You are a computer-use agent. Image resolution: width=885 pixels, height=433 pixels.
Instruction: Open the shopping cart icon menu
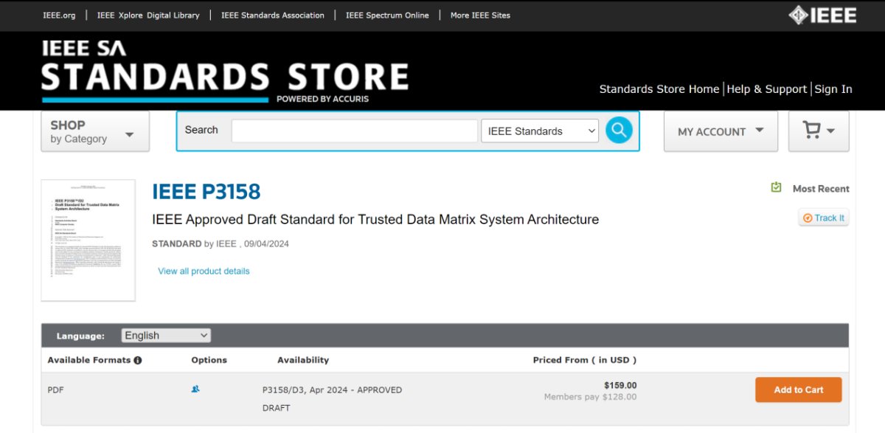[818, 131]
